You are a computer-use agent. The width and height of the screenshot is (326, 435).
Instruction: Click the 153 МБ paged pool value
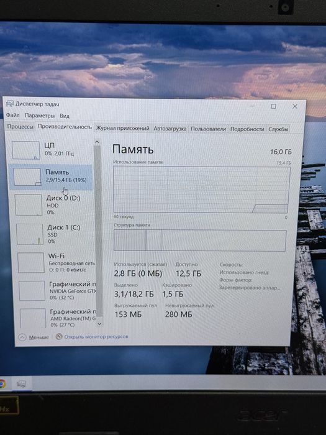coord(128,314)
